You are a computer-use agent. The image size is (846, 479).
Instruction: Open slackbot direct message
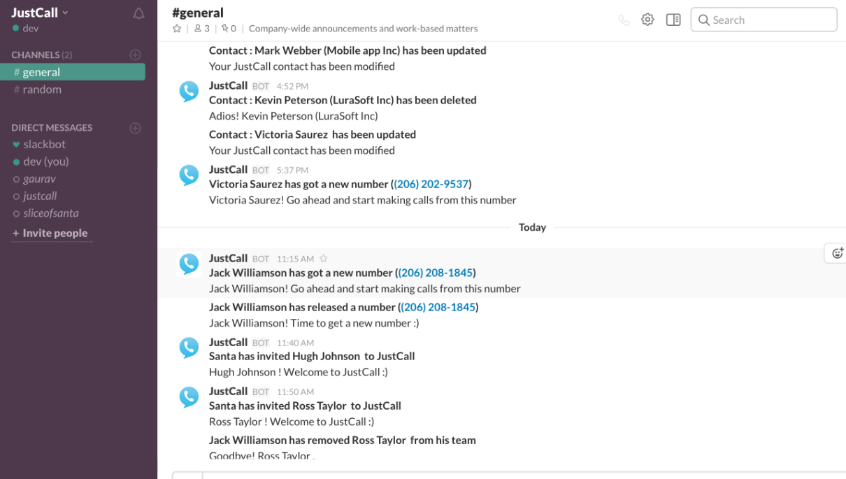(x=44, y=144)
